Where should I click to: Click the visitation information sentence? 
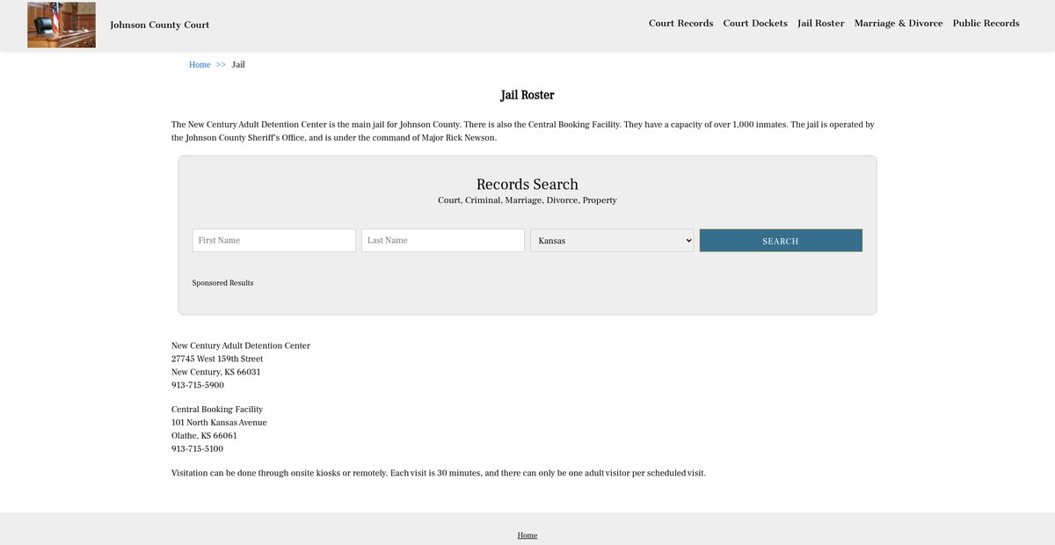(x=439, y=474)
